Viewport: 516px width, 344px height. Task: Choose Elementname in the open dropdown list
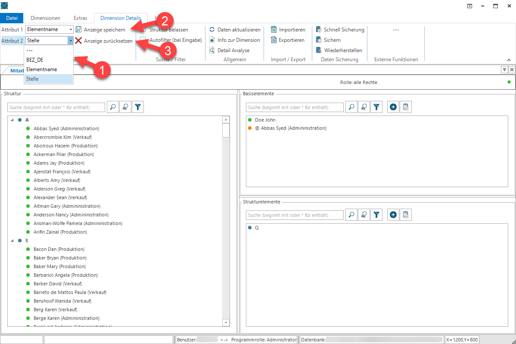pos(49,69)
